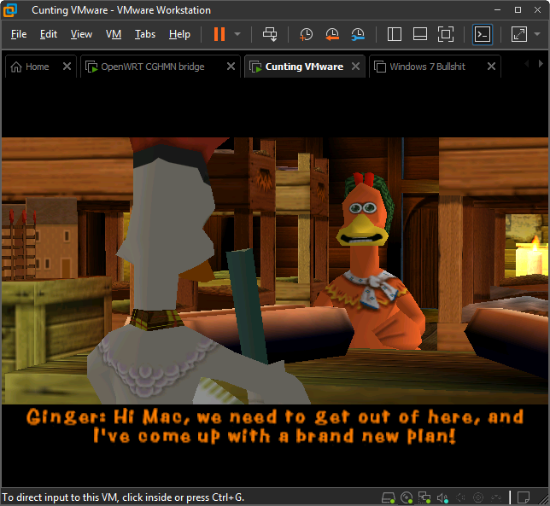Click the greyed-out device icon before the divider

click(496, 497)
